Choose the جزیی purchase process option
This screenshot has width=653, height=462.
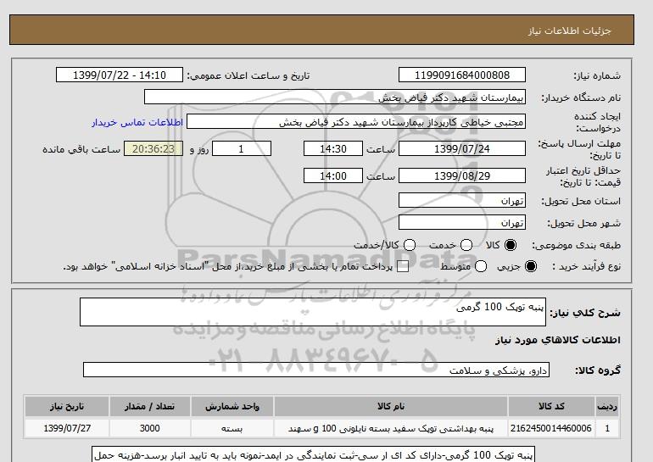click(x=531, y=266)
